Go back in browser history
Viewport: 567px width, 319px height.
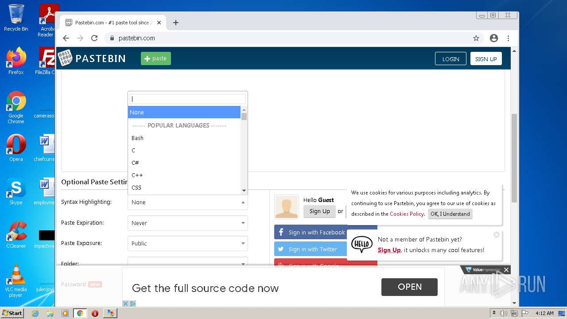coord(66,38)
